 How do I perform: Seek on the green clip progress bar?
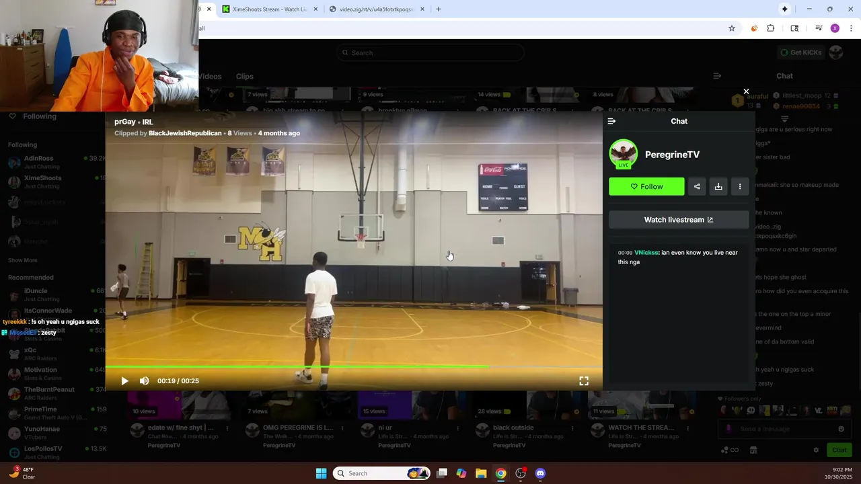point(354,366)
